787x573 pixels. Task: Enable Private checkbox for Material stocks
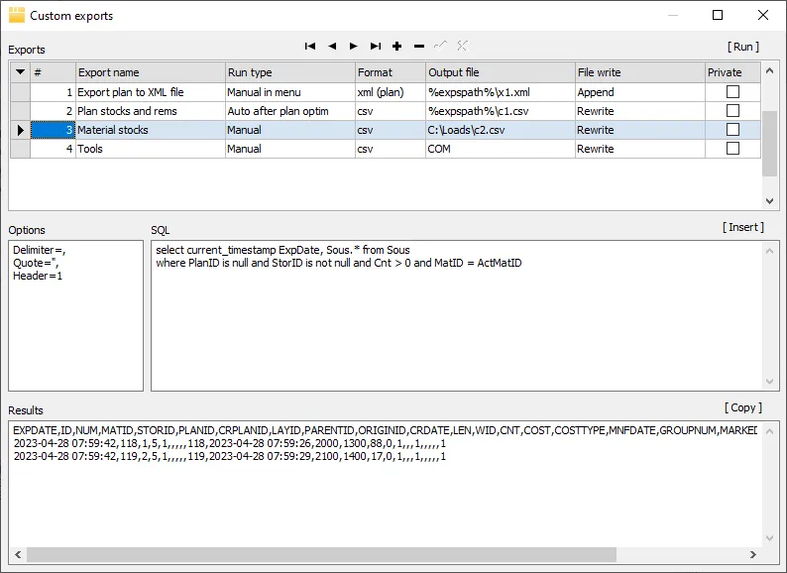click(x=732, y=129)
